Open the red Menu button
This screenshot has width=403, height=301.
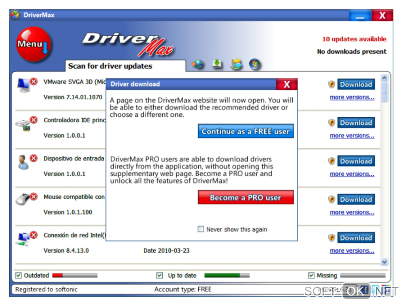[x=34, y=44]
